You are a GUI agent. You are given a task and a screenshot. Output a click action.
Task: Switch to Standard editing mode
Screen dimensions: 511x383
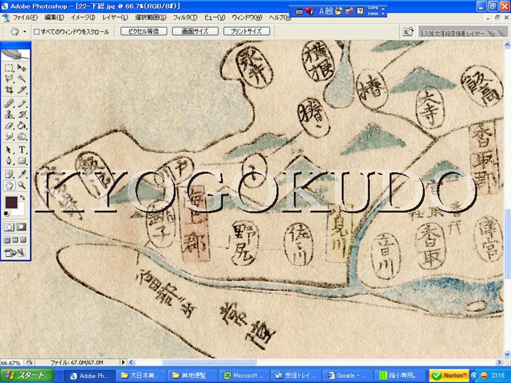(9, 227)
